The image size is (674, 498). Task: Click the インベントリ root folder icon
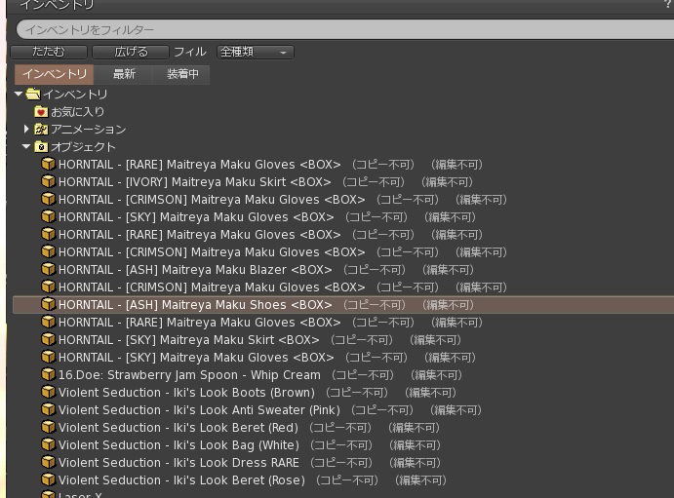pos(33,95)
